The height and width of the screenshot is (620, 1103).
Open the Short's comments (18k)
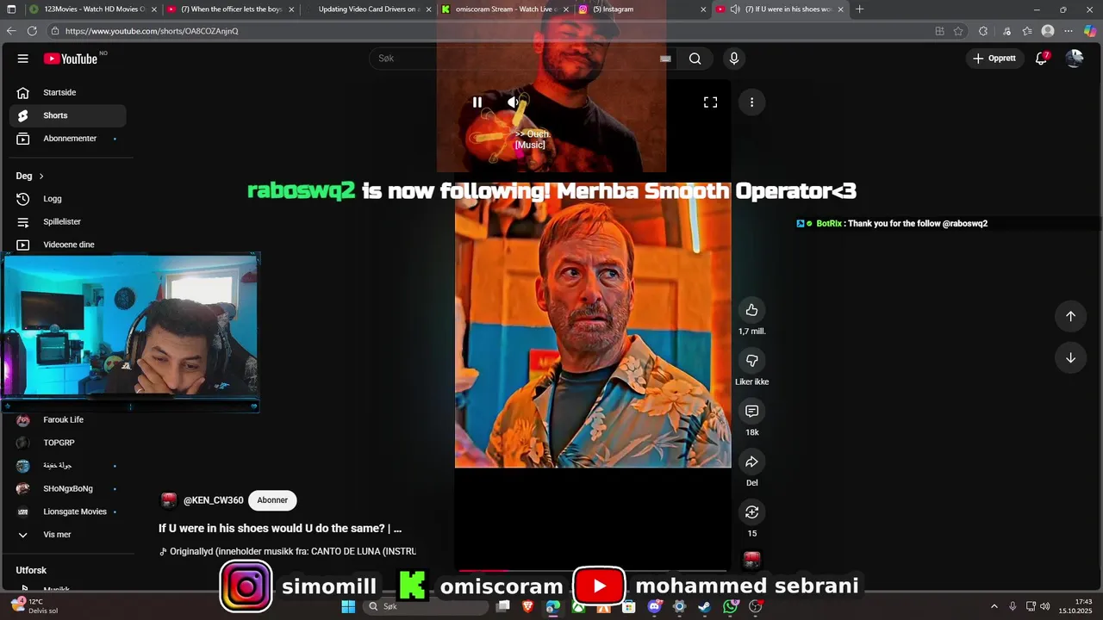click(751, 412)
